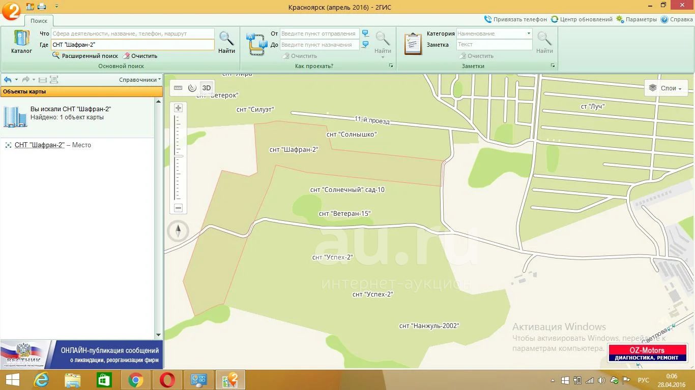Focus the Заметка text field
The height and width of the screenshot is (390, 695).
coord(494,45)
